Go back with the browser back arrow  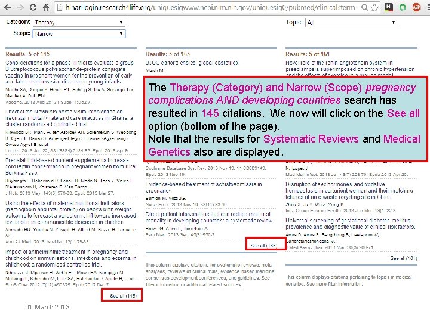[8, 7]
